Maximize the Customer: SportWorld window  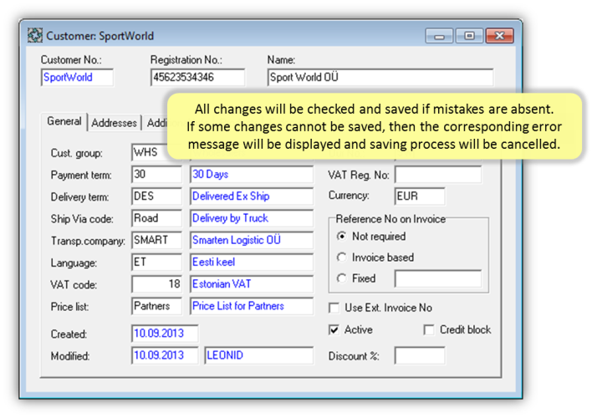tap(469, 36)
